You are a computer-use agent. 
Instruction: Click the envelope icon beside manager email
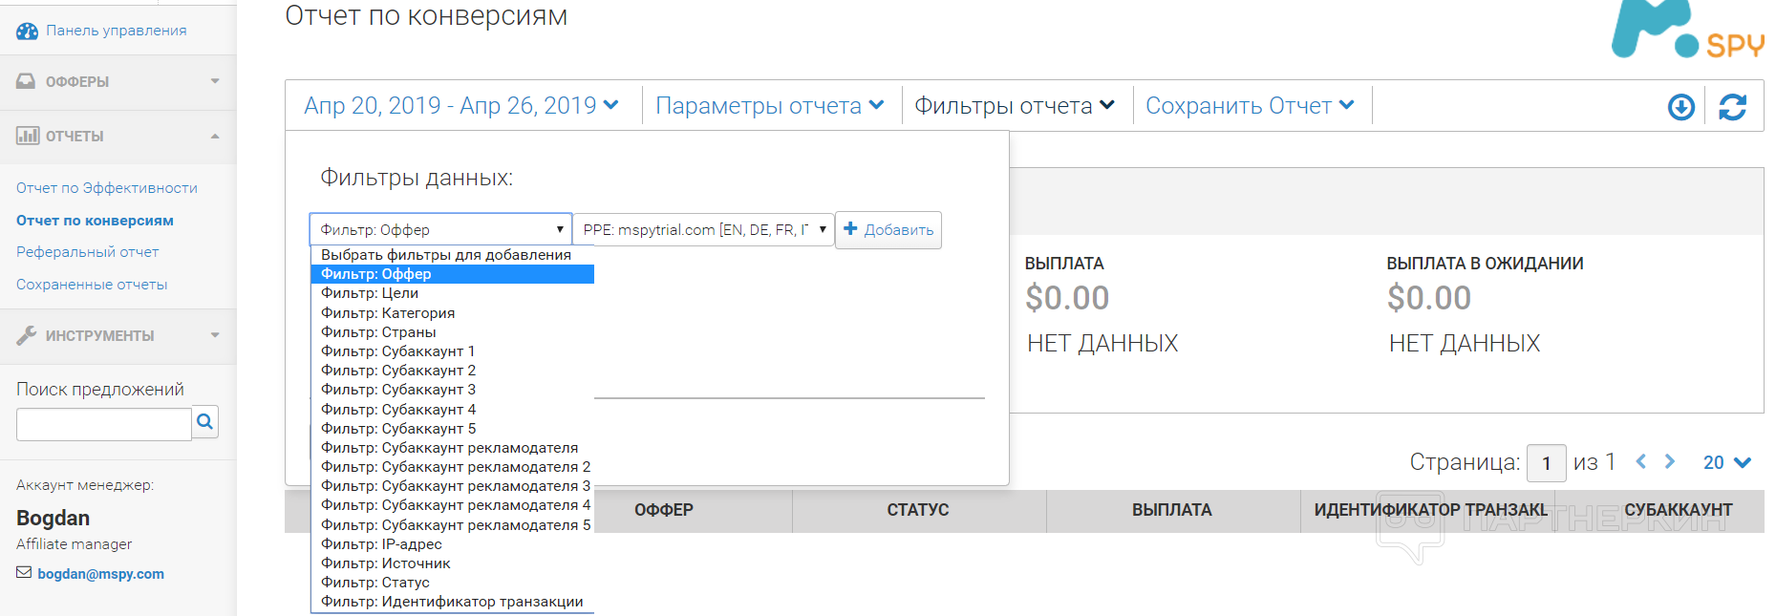tap(24, 573)
